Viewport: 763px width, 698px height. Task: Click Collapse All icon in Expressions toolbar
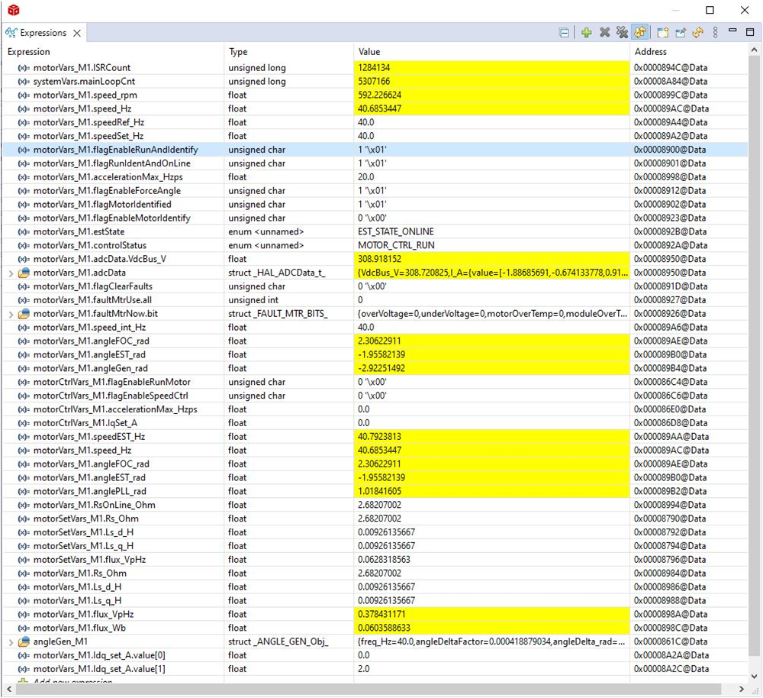click(x=564, y=33)
